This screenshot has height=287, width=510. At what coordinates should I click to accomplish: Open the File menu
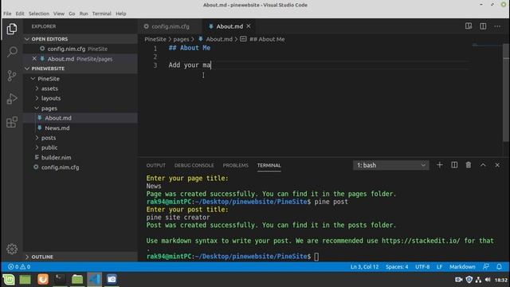point(7,14)
